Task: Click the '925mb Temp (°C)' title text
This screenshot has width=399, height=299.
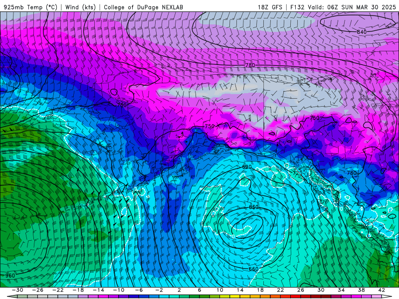Action: tap(30, 7)
